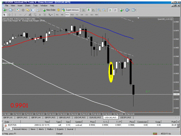
Task: Open the Account History terminal tab
Action: 21,129
